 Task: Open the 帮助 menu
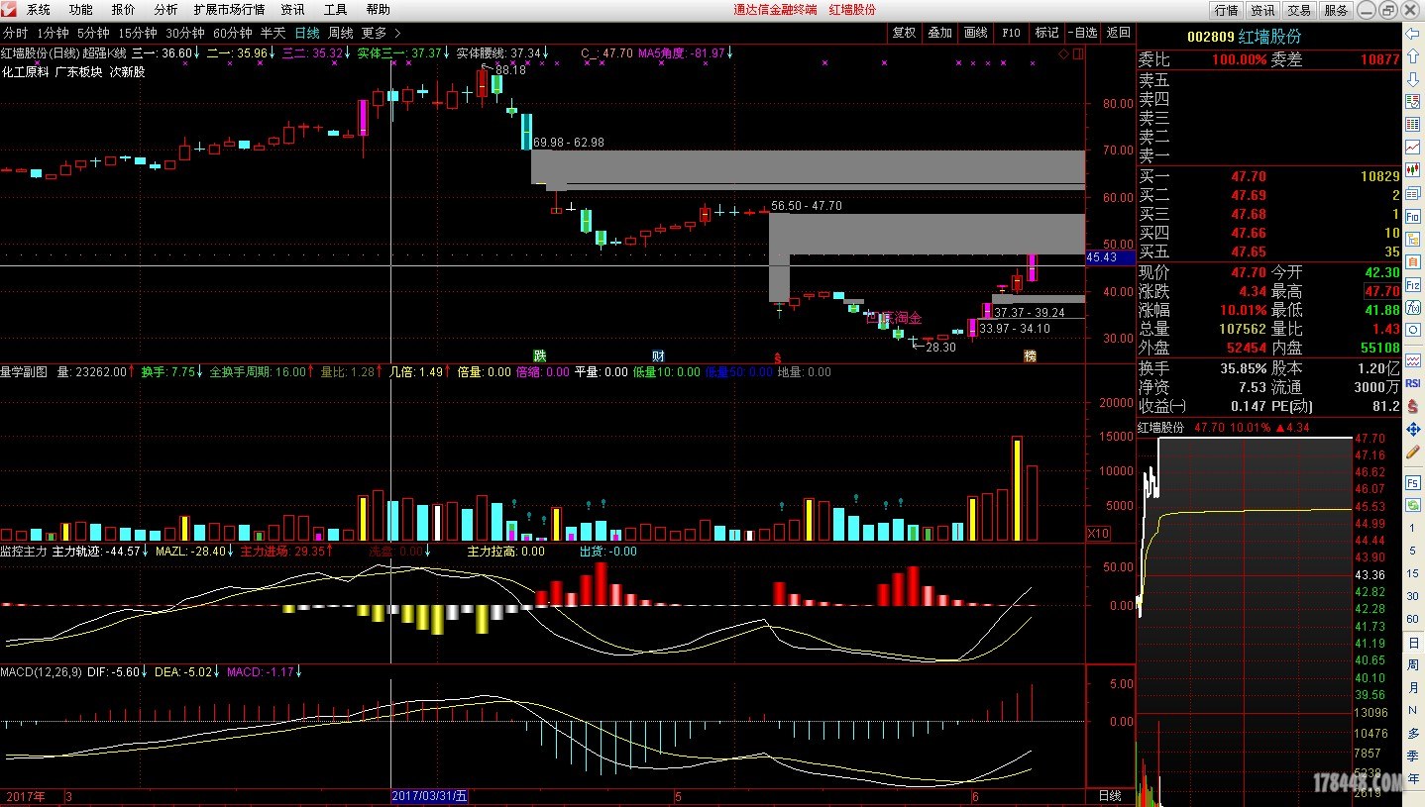point(378,10)
